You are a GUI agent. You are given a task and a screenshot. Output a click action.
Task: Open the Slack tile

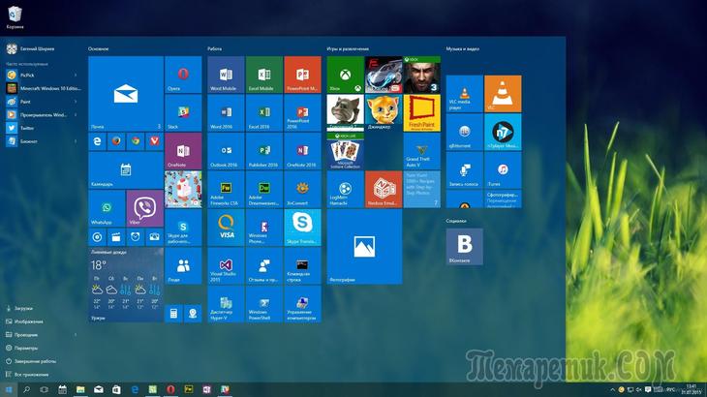pos(183,112)
